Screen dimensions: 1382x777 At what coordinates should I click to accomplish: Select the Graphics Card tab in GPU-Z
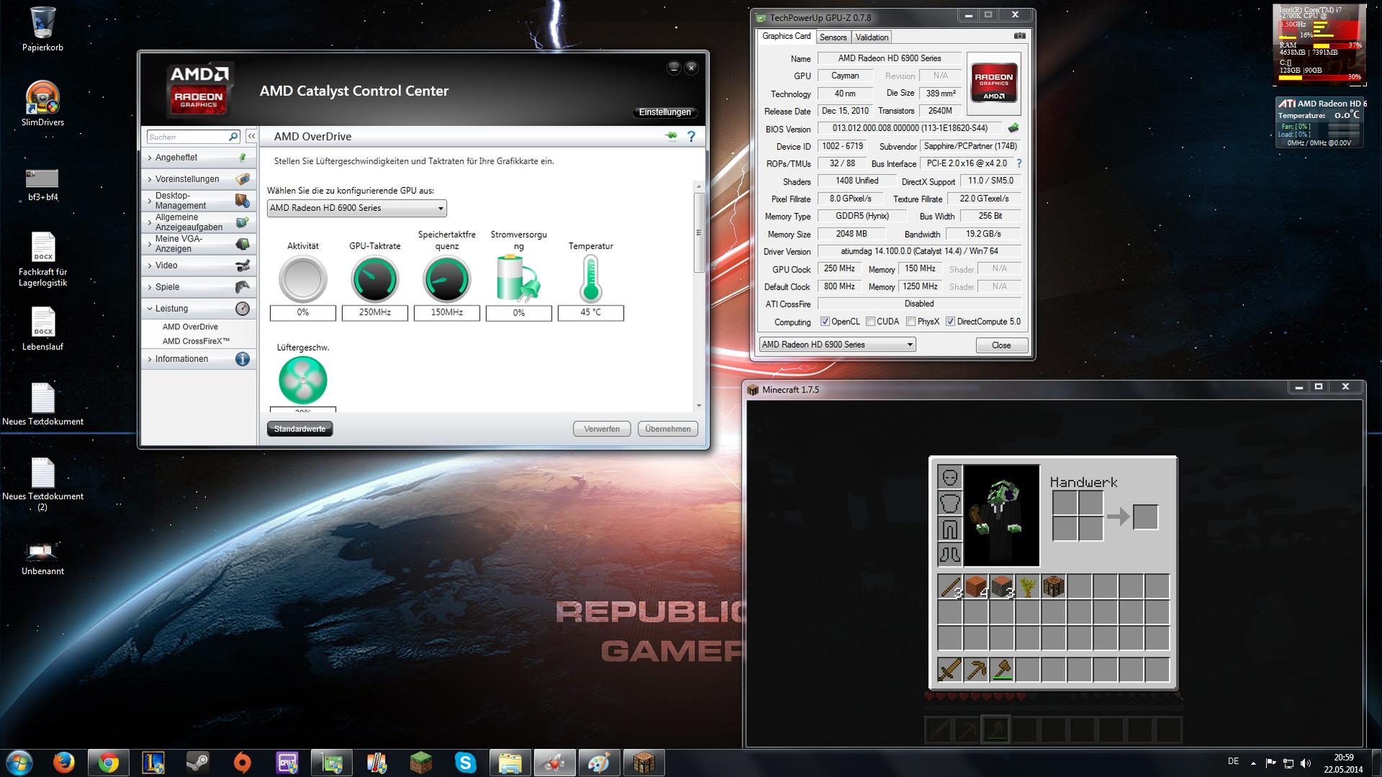(786, 36)
